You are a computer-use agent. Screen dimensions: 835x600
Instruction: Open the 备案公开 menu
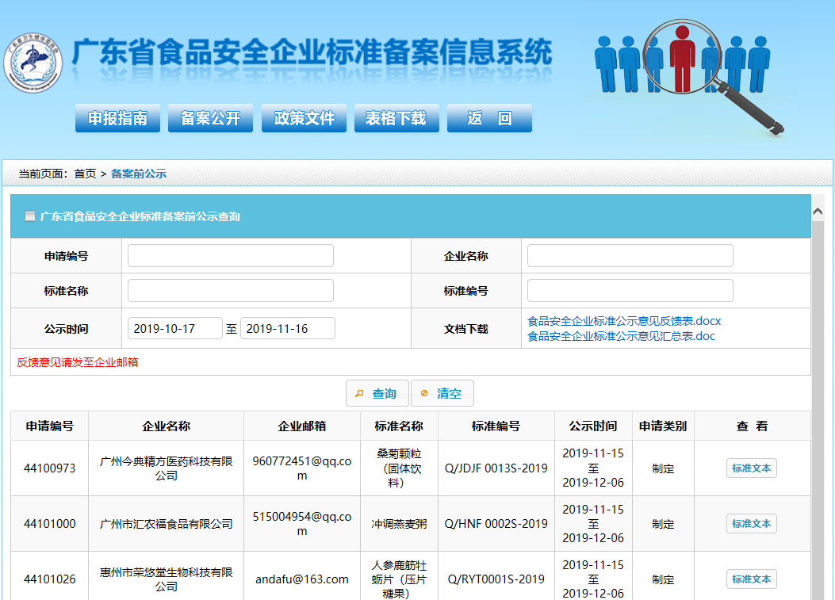[210, 118]
